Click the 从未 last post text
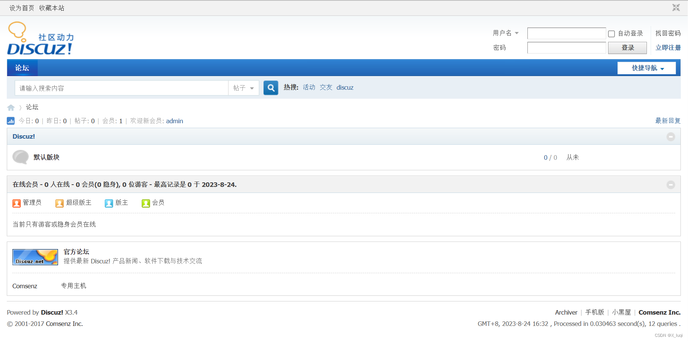688x341 pixels. [x=573, y=157]
